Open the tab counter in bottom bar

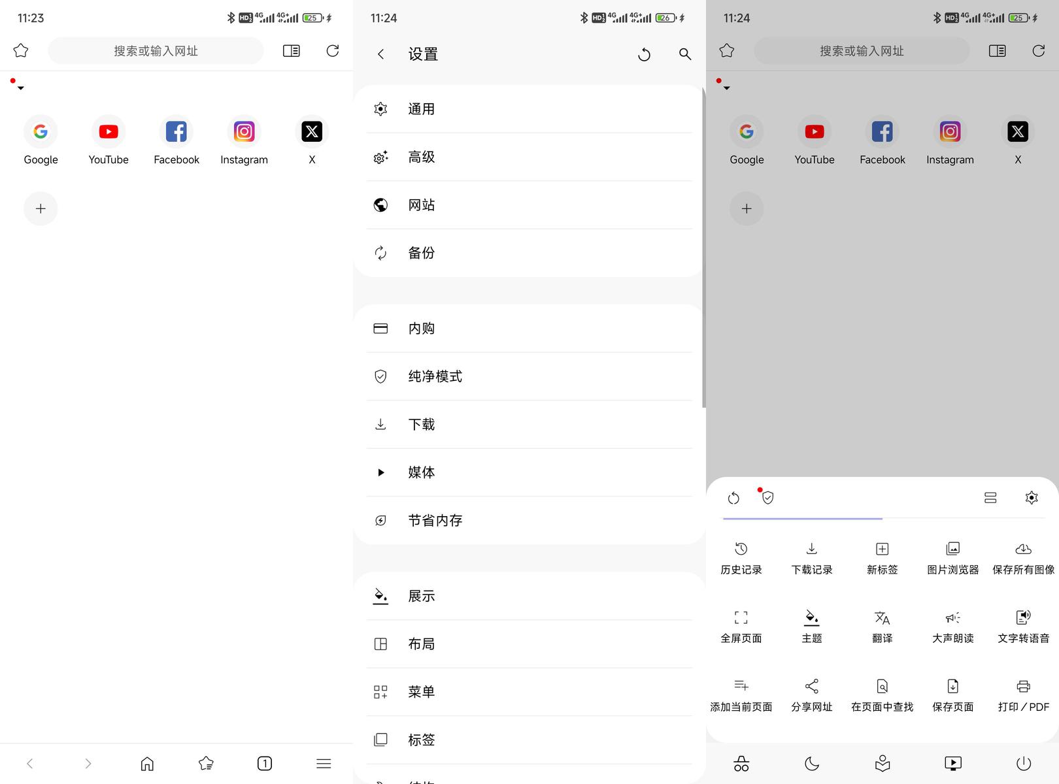tap(265, 763)
